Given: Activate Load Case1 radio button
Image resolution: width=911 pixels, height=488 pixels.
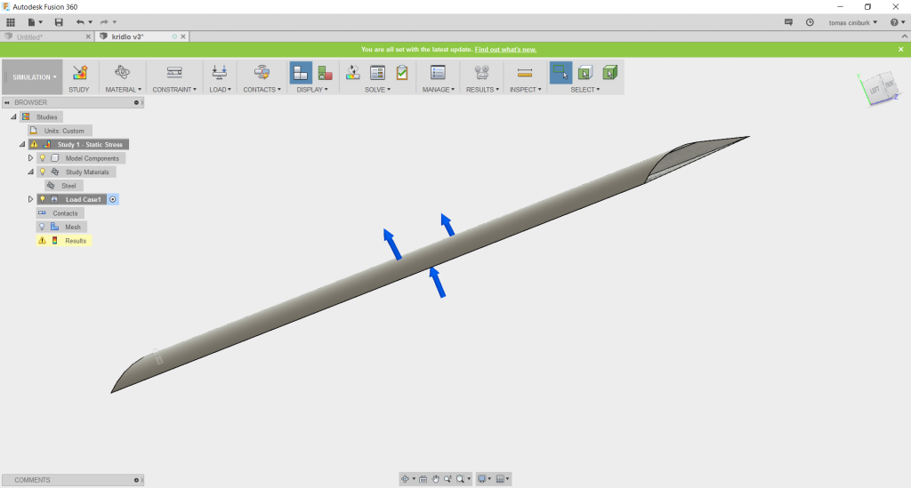Looking at the screenshot, I should (x=113, y=199).
